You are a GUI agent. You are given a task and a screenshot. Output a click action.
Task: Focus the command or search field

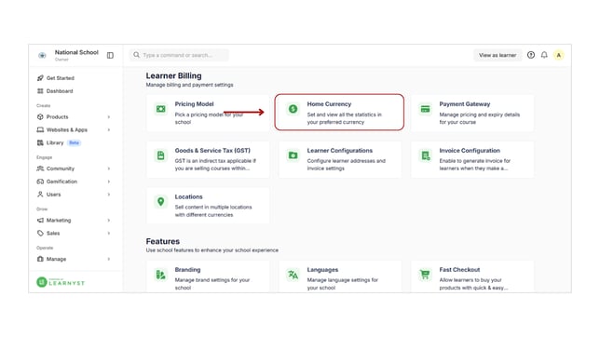179,55
